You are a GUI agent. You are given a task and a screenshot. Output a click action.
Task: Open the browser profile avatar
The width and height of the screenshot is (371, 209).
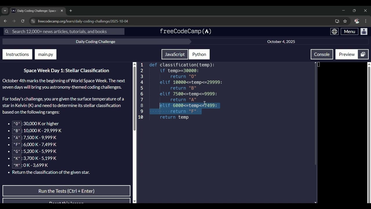[357, 21]
